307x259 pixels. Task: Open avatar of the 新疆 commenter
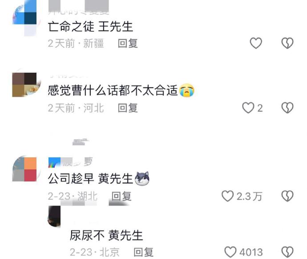[x=24, y=18]
